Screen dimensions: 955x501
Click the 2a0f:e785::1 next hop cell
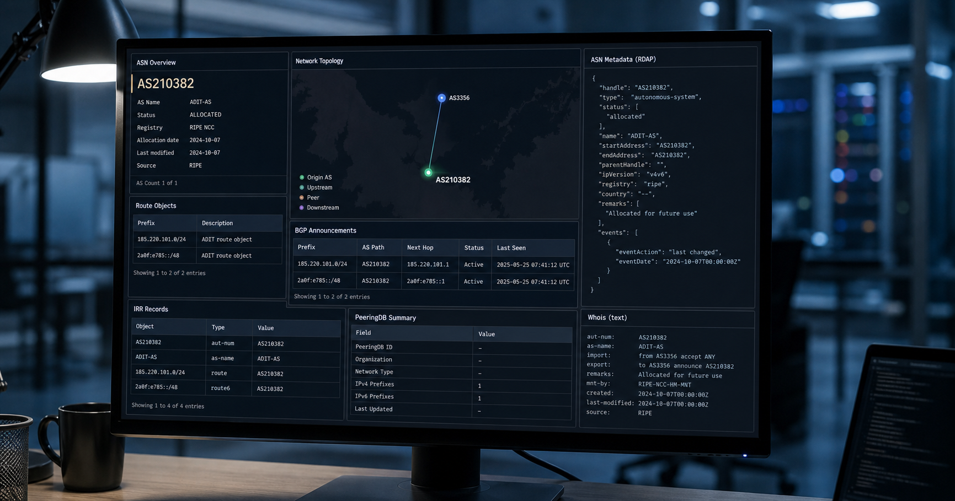click(x=426, y=281)
